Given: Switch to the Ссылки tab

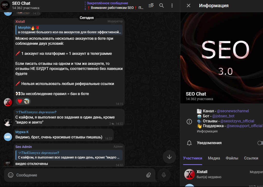Looking at the screenshot, I should coord(251,158).
